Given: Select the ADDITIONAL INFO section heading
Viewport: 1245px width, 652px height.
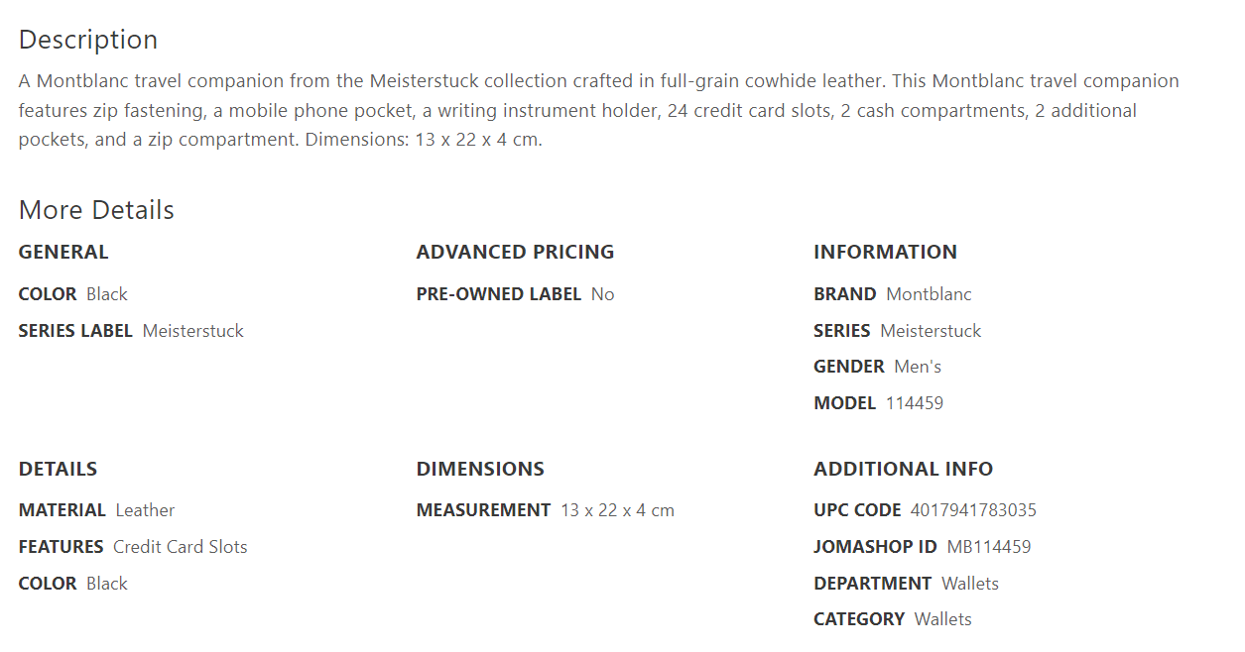Looking at the screenshot, I should [x=903, y=469].
